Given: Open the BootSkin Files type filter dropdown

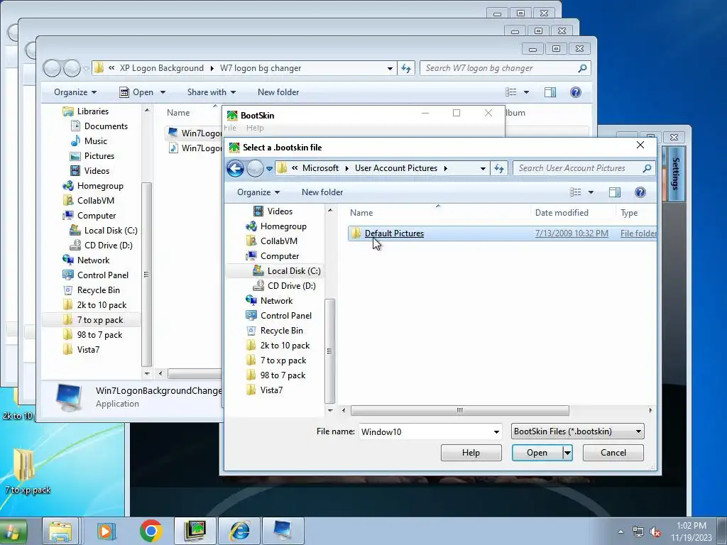Looking at the screenshot, I should (578, 431).
